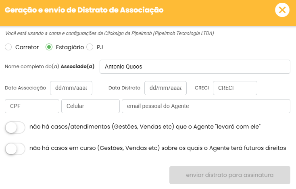Focus the Data Distrato date field
Image resolution: width=296 pixels, height=189 pixels.
pos(165,88)
